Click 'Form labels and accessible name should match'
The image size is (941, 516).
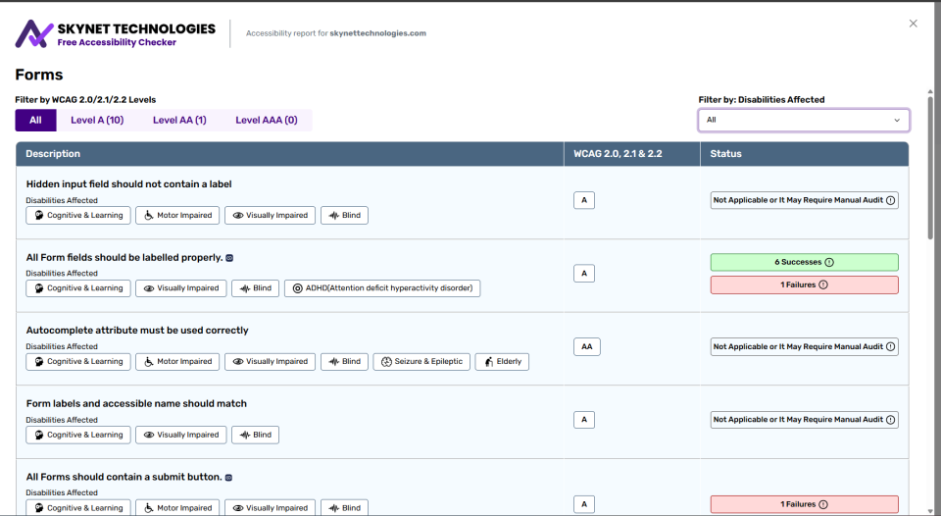(136, 403)
